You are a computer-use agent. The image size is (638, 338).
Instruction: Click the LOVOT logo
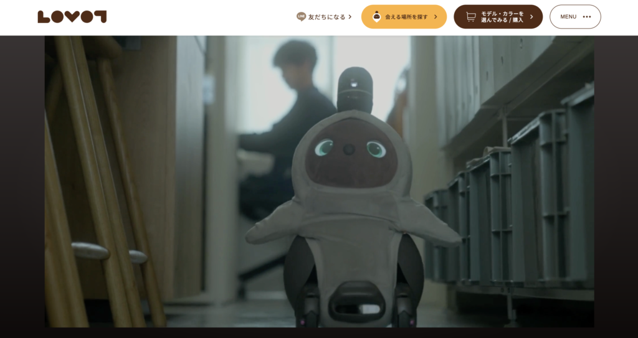pyautogui.click(x=72, y=17)
